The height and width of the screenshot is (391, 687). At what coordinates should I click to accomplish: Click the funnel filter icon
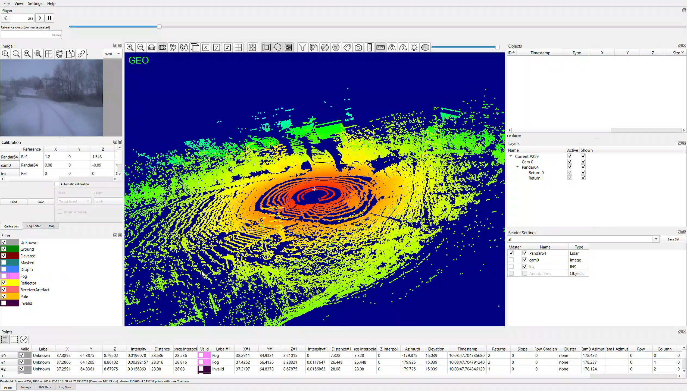pos(302,48)
